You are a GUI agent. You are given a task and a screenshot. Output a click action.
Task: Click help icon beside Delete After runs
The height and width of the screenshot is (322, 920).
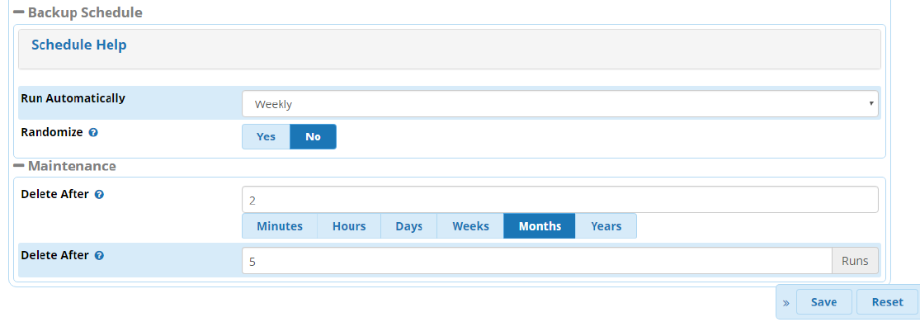pyautogui.click(x=99, y=256)
